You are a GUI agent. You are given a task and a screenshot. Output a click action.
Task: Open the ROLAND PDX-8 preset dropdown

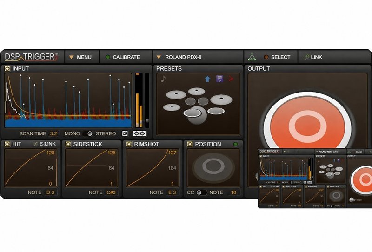(x=179, y=57)
